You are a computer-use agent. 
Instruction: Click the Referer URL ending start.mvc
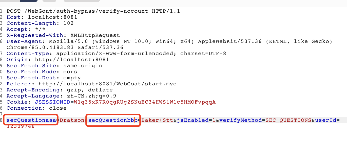tap(107, 84)
